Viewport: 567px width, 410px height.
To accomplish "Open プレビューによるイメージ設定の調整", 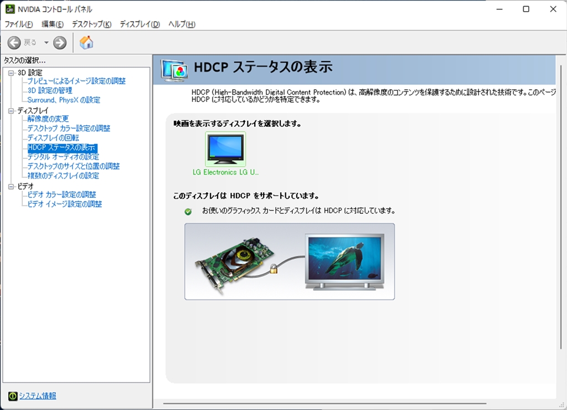I will [x=76, y=81].
